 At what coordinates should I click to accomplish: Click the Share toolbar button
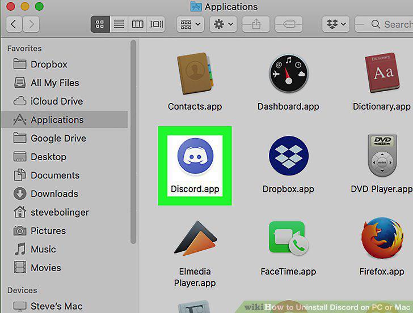[x=256, y=24]
